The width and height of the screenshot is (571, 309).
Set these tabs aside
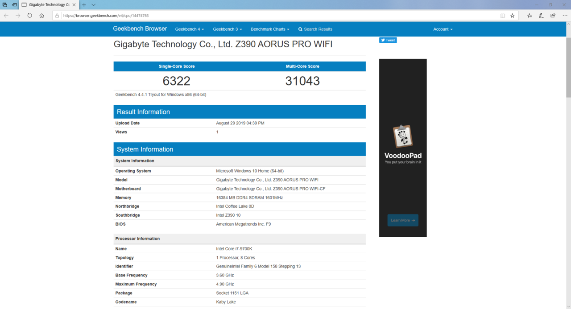click(15, 4)
